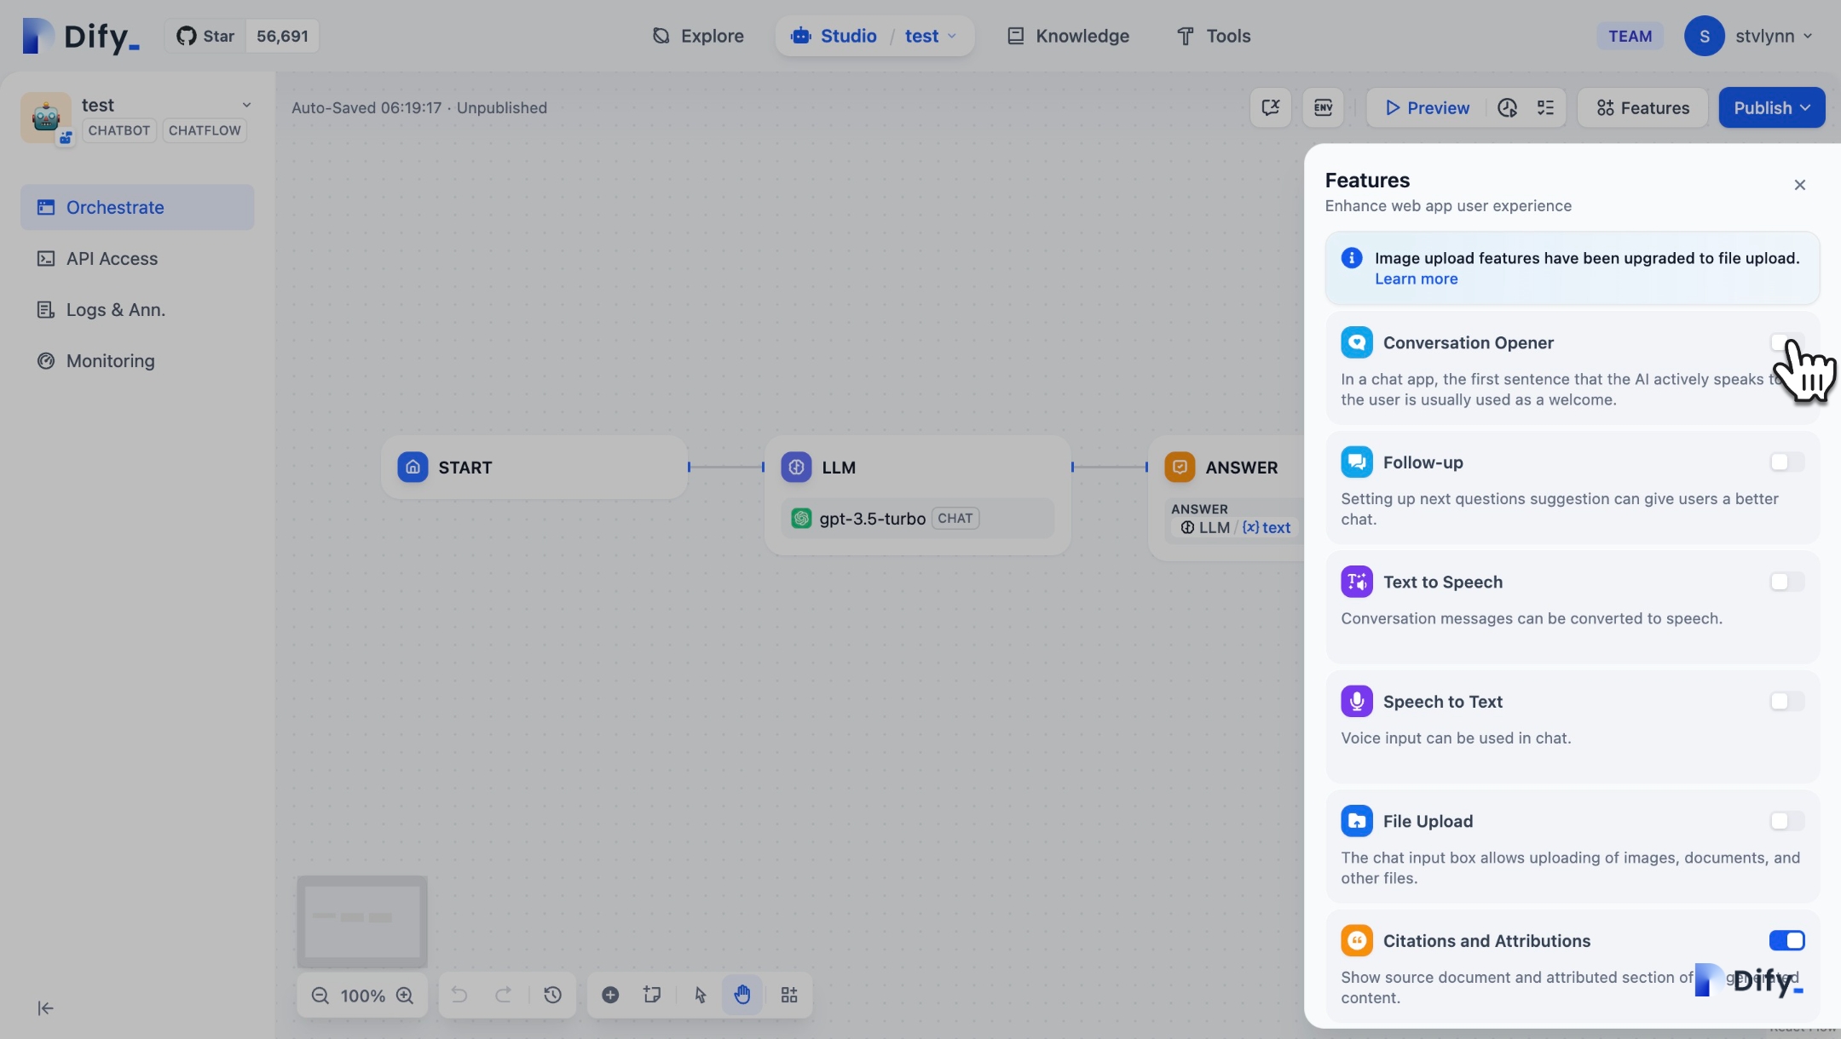Click the zoom in magnifier icon
1841x1039 pixels.
click(405, 996)
